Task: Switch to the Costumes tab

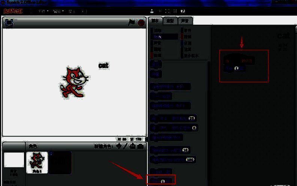Action: [170, 21]
